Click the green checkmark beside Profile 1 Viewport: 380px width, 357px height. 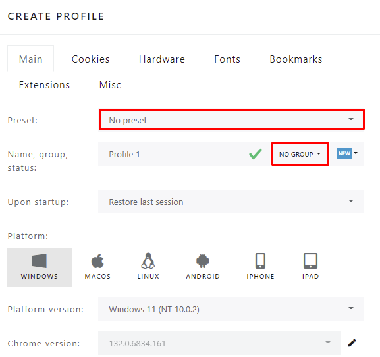[256, 154]
